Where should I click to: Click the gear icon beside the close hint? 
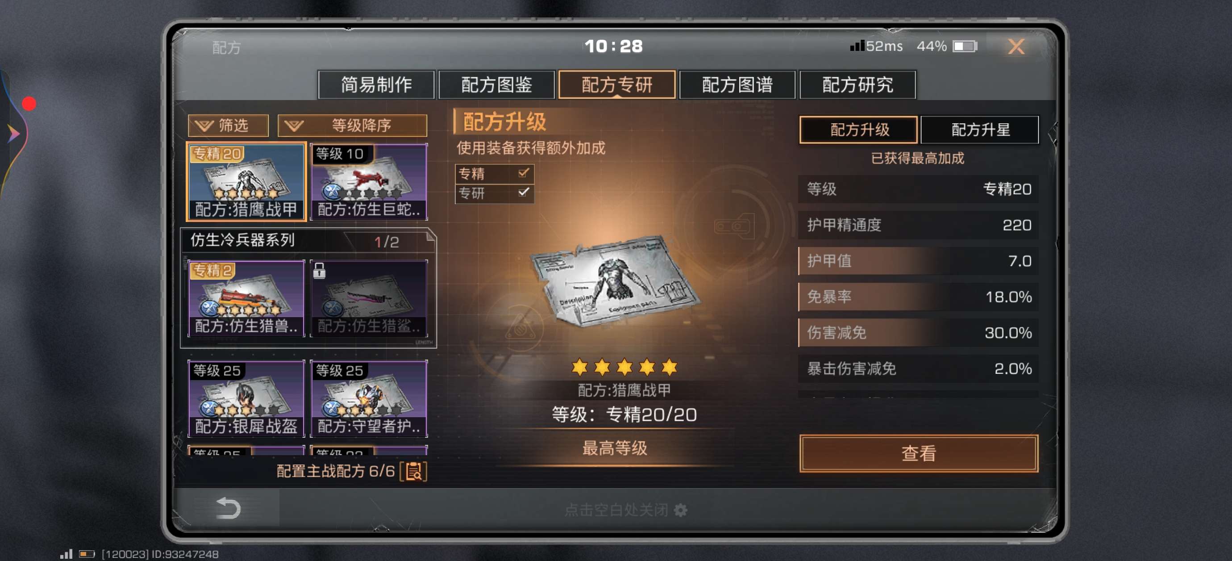coord(680,510)
